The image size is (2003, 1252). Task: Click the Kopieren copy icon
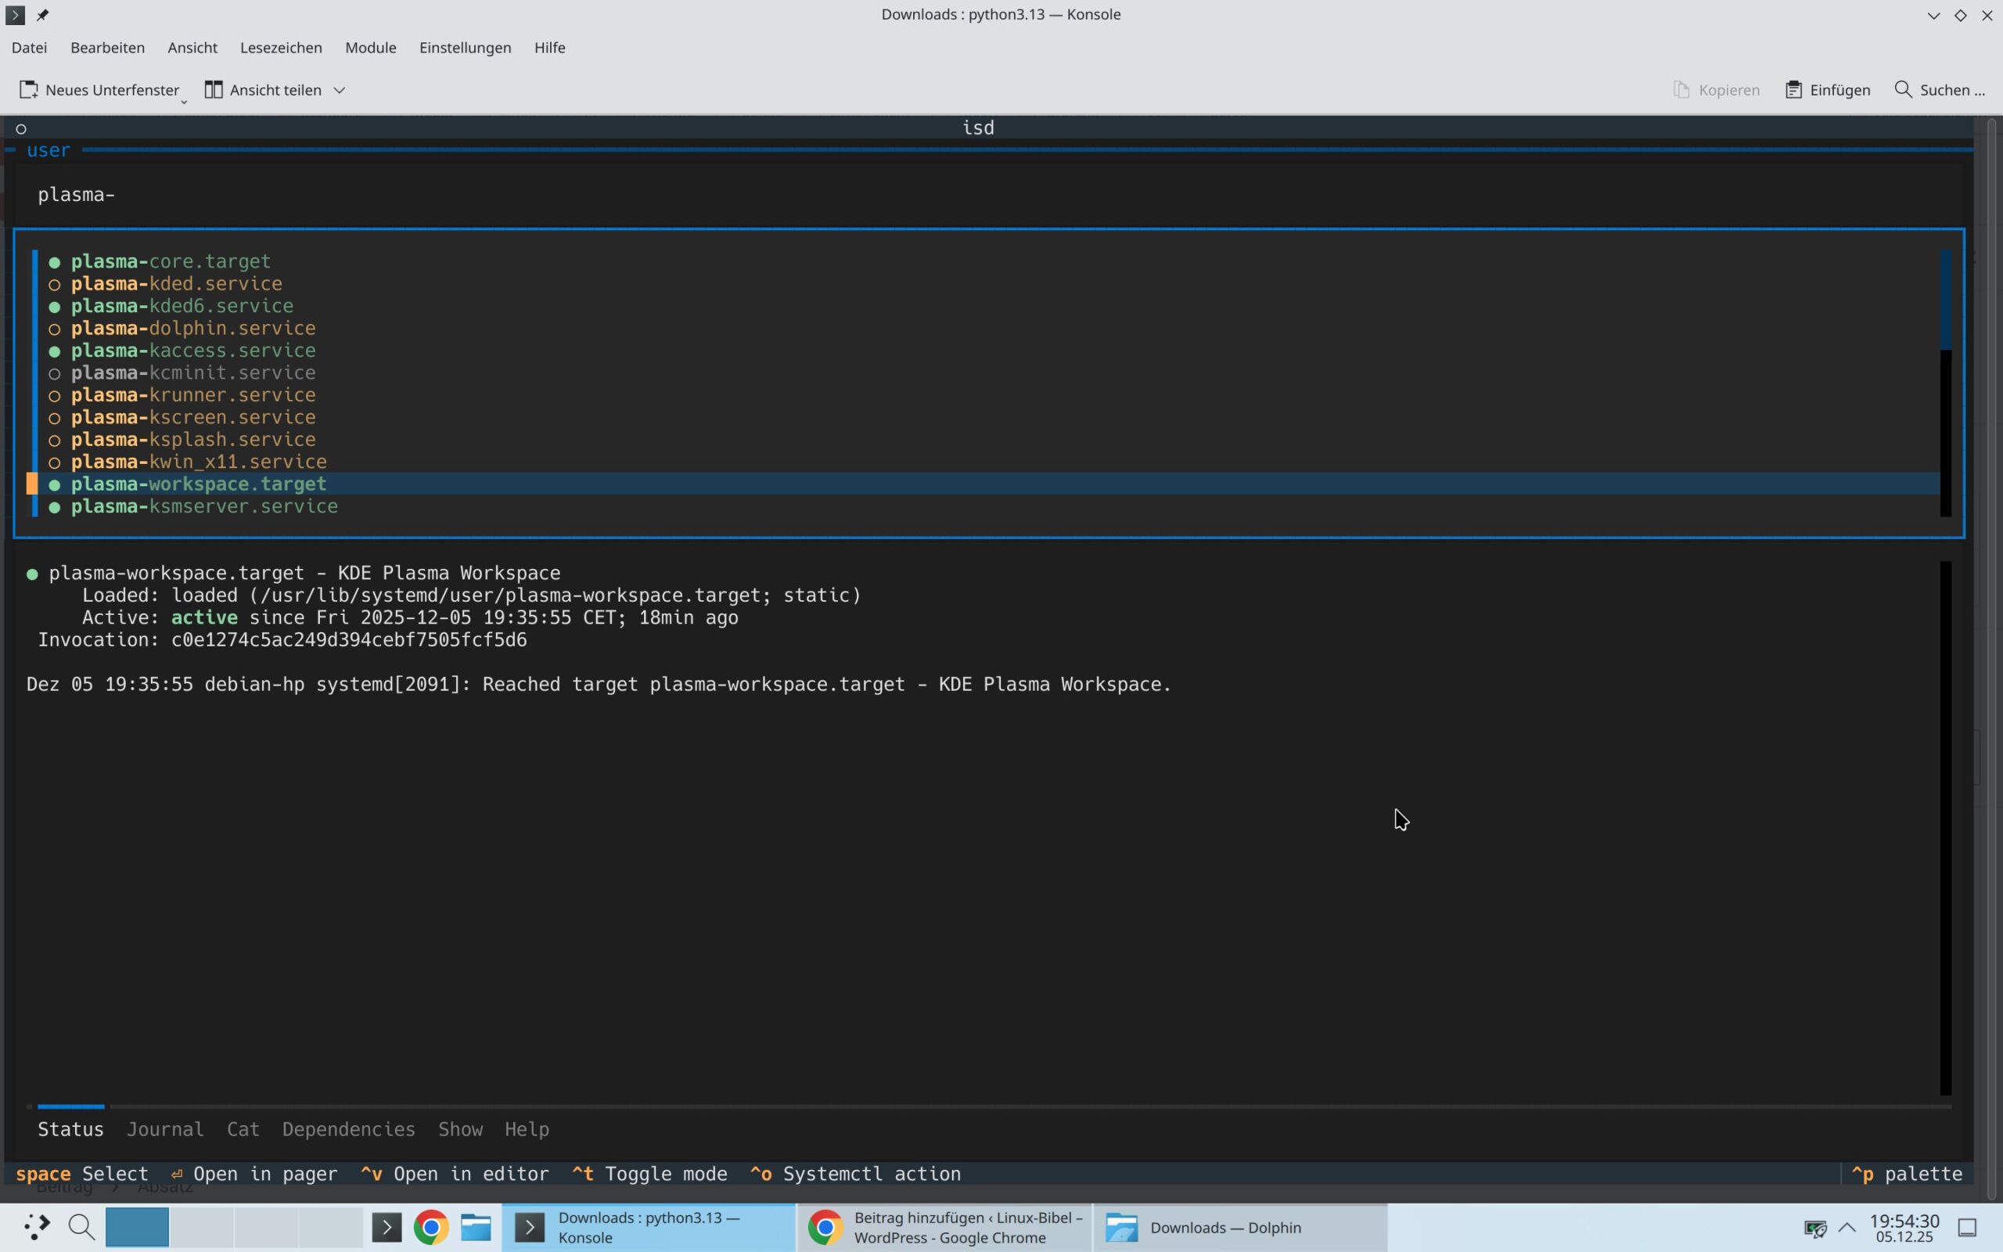coord(1681,89)
